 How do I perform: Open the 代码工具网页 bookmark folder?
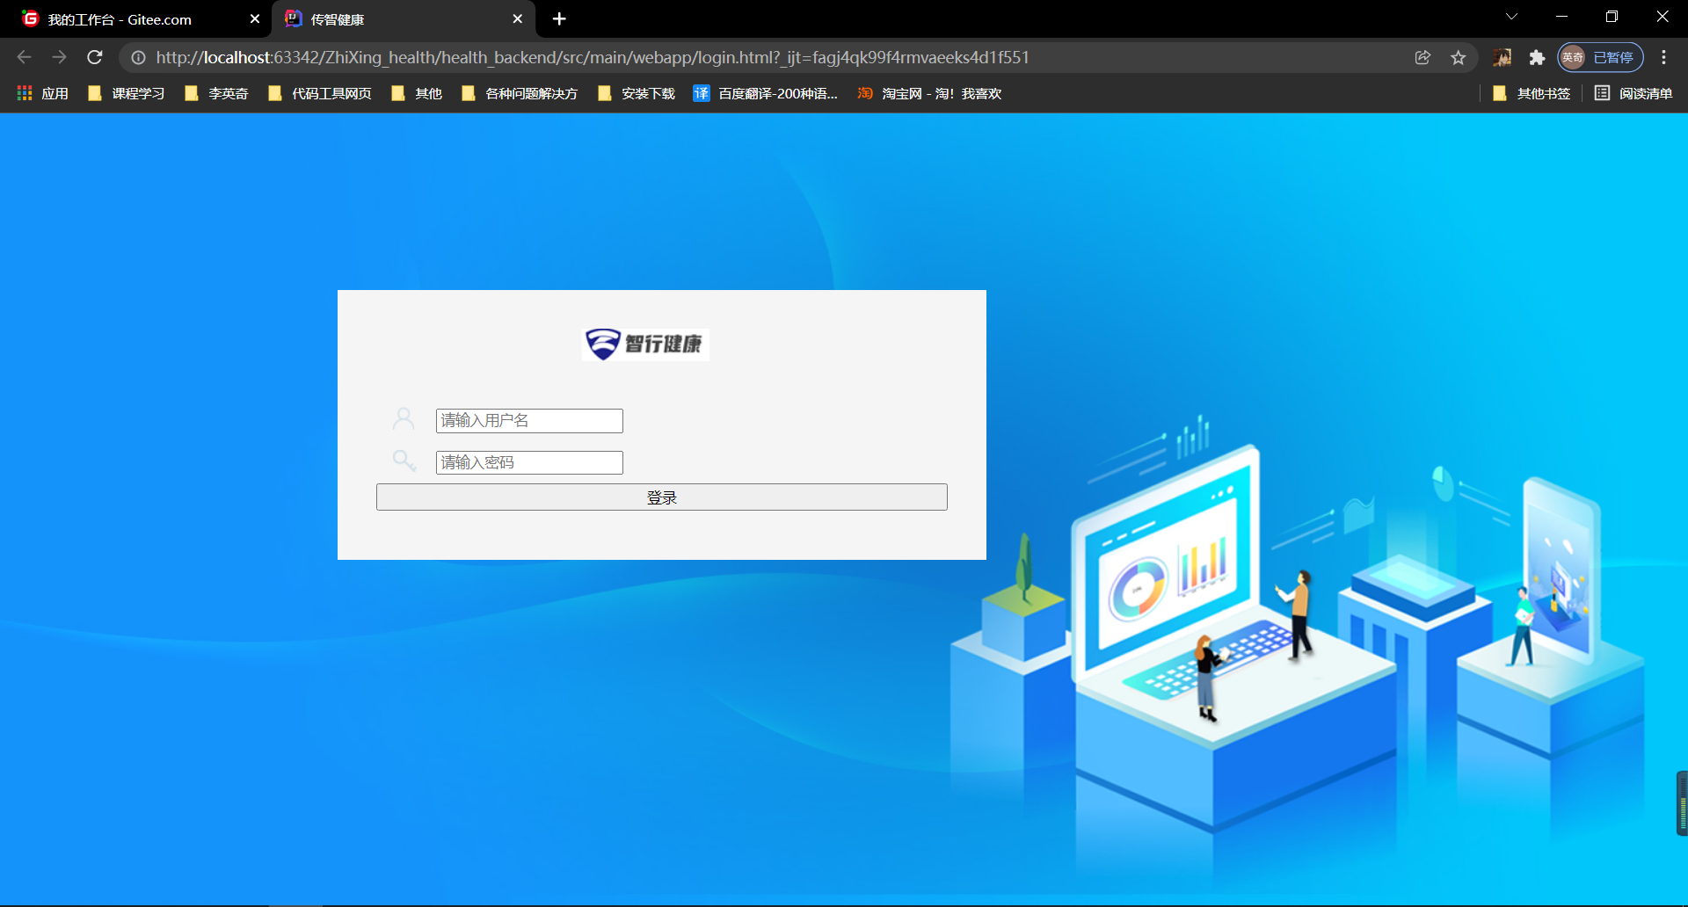coord(320,93)
